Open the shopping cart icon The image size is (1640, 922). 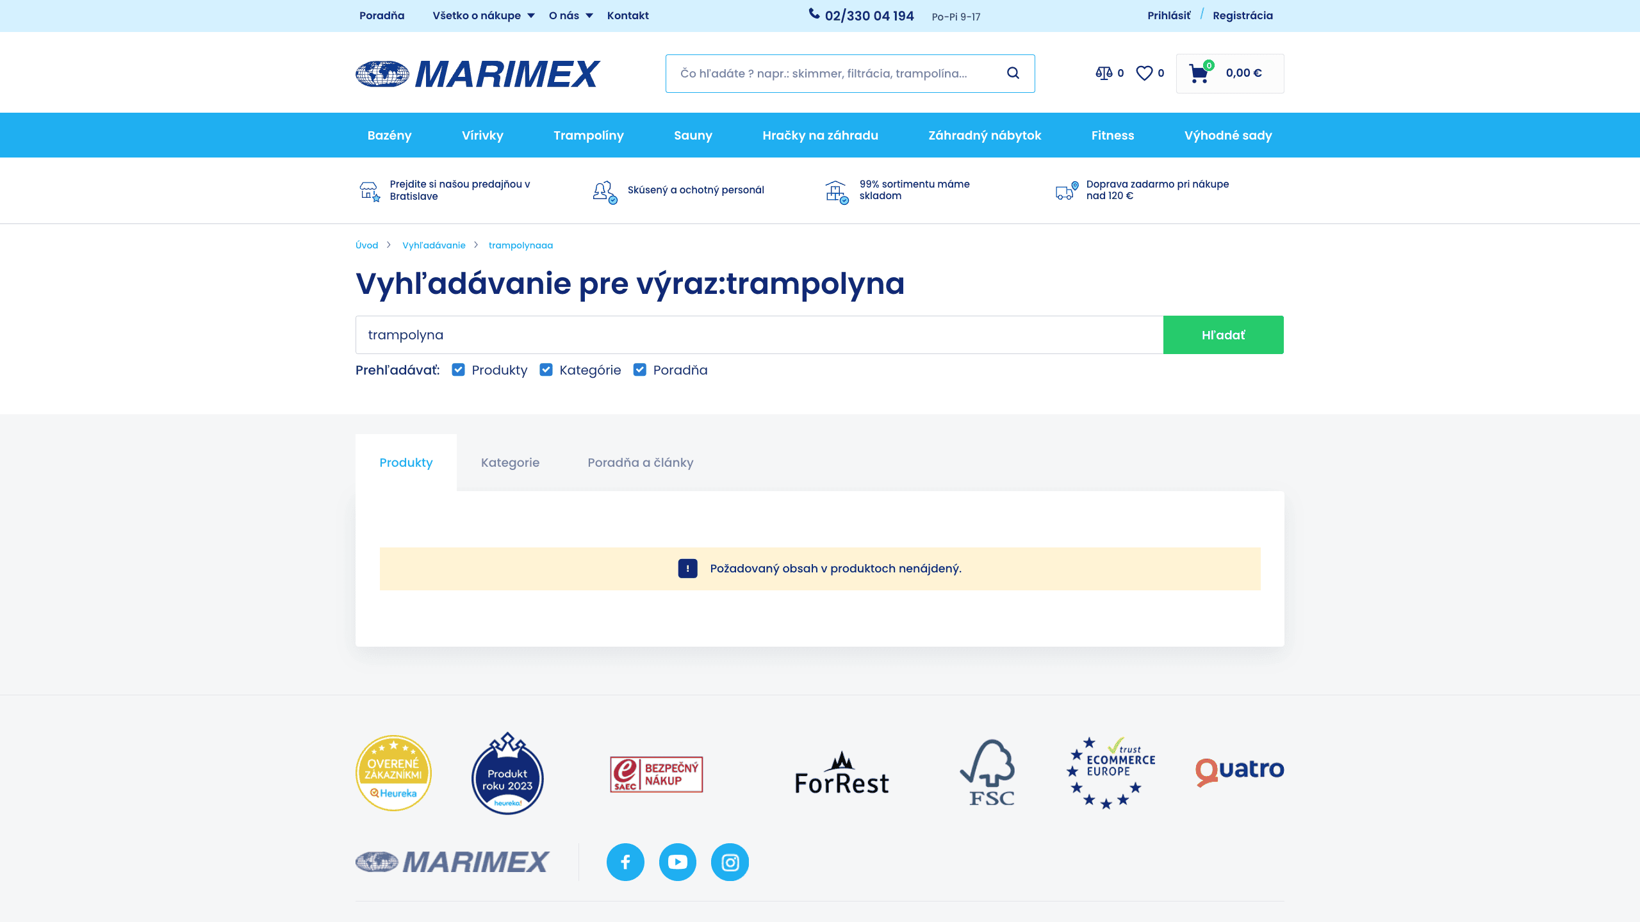coord(1199,74)
